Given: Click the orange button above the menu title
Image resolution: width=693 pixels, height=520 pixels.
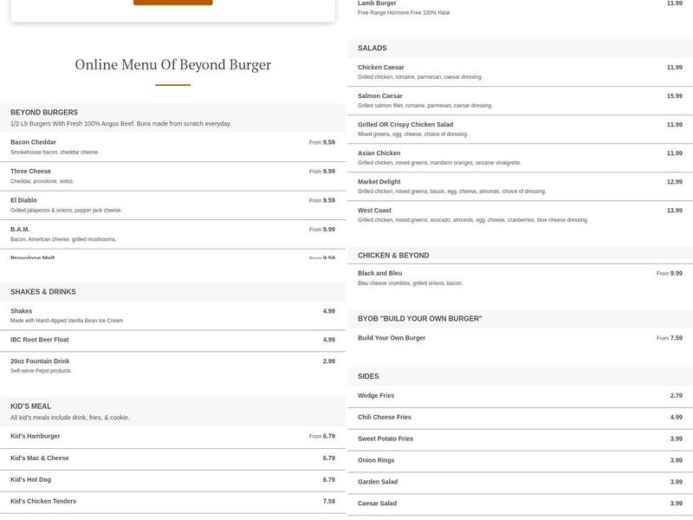Looking at the screenshot, I should pyautogui.click(x=172, y=3).
